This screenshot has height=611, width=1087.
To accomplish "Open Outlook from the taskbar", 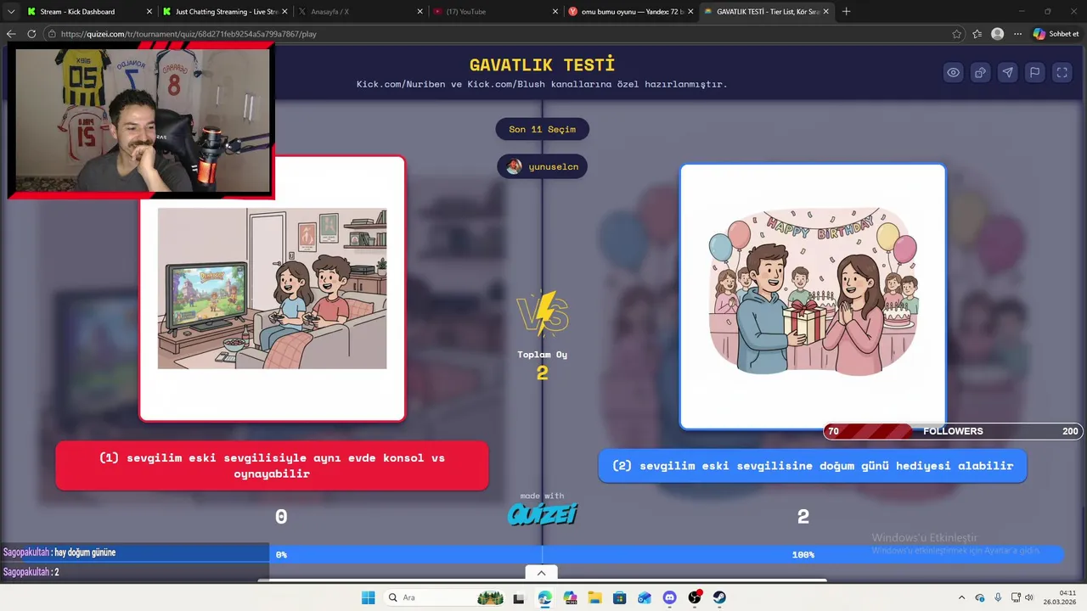I will click(x=645, y=597).
